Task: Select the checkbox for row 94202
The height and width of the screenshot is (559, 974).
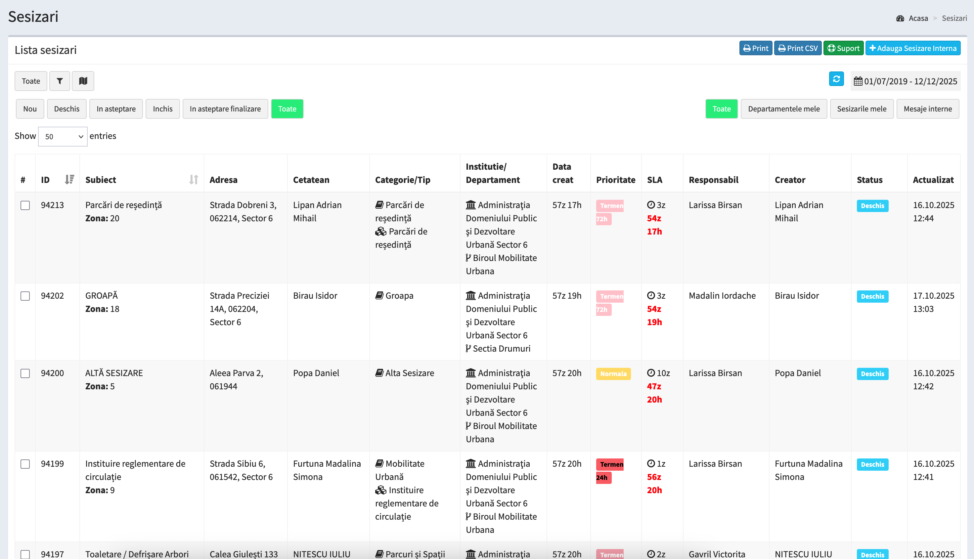Action: pyautogui.click(x=25, y=296)
